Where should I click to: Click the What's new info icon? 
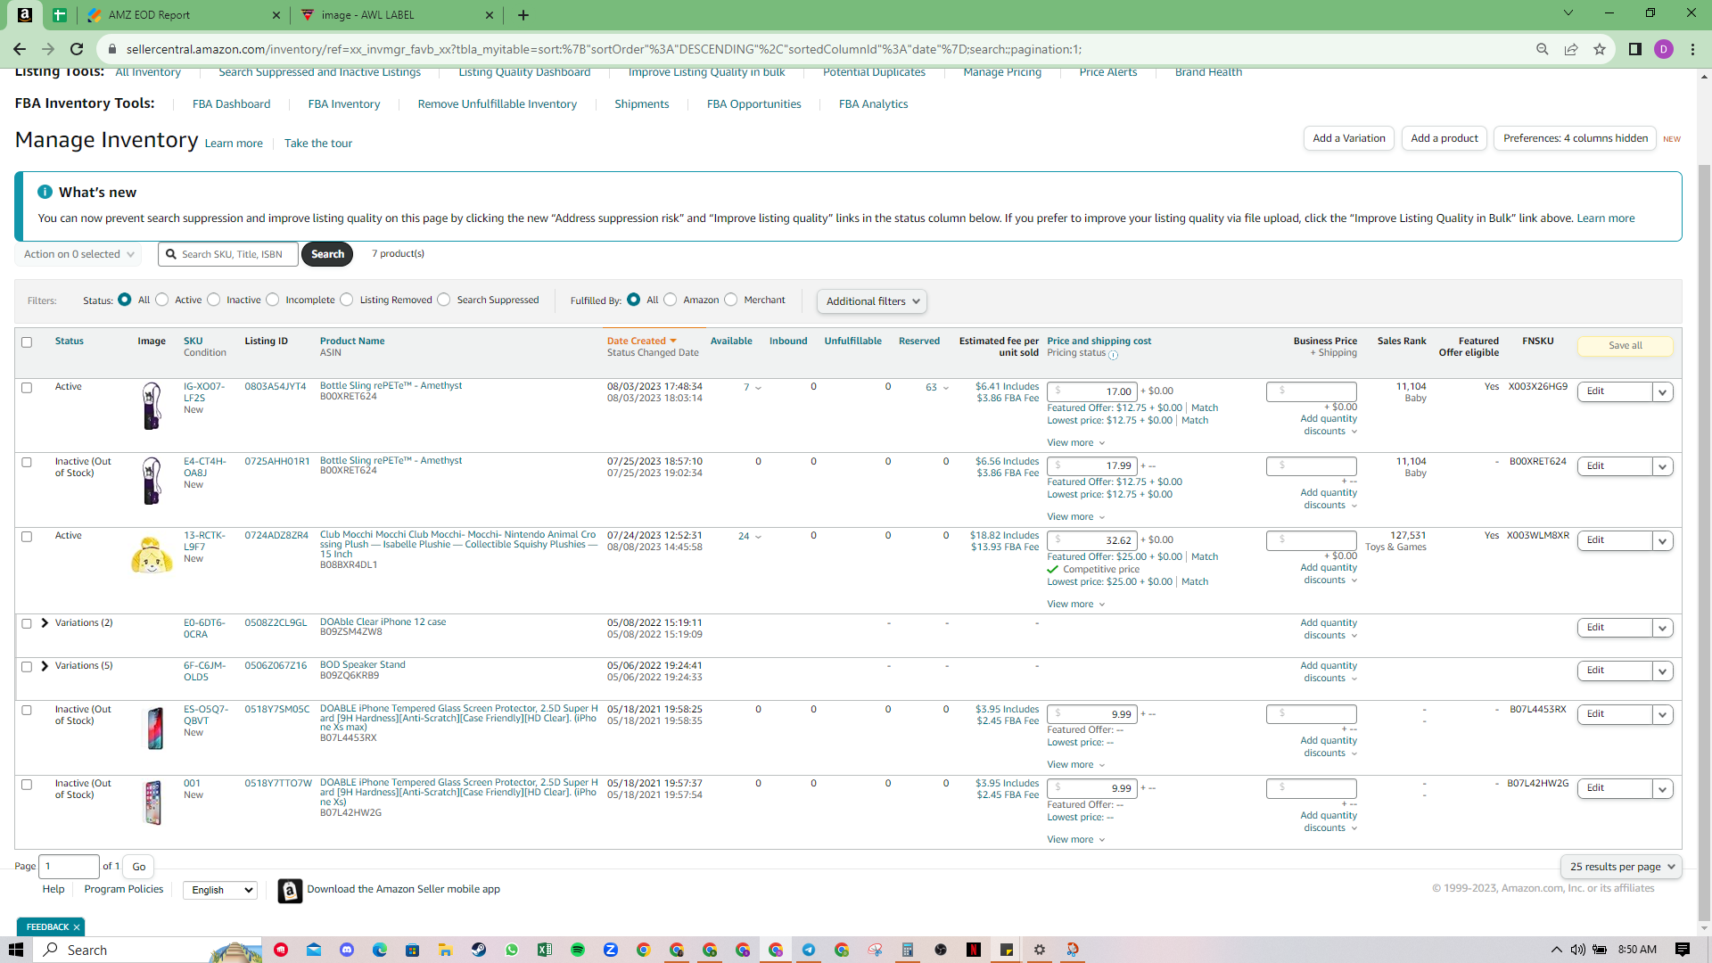point(45,192)
